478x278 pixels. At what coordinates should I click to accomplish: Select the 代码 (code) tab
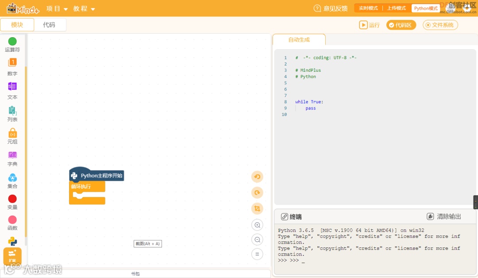[50, 25]
